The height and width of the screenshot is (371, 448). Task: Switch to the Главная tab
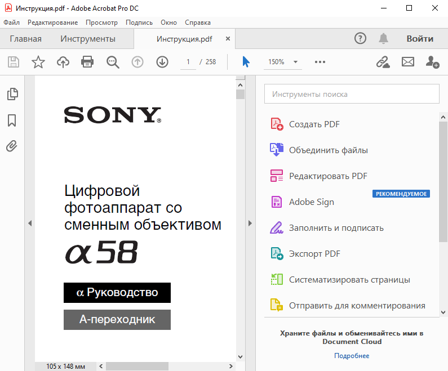pyautogui.click(x=26, y=38)
